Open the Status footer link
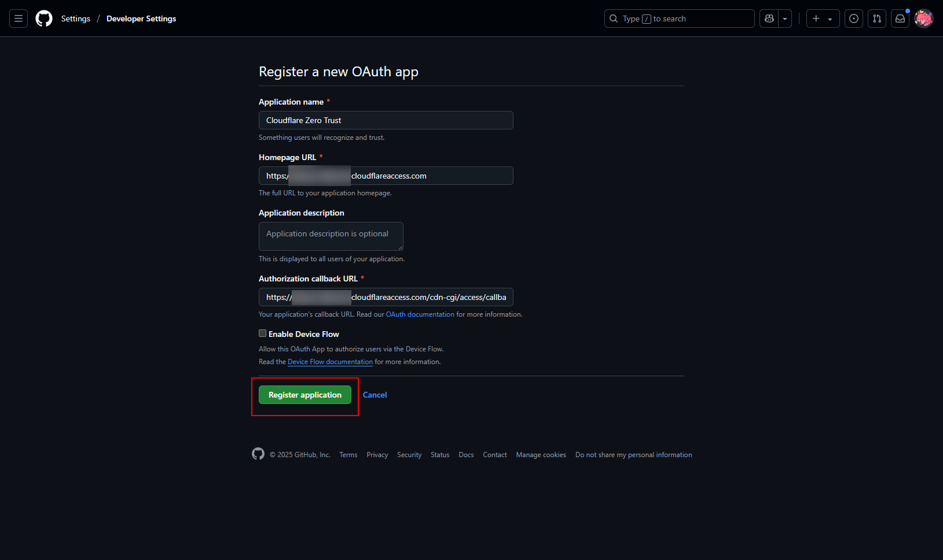Screen dimensions: 943x560 point(440,455)
